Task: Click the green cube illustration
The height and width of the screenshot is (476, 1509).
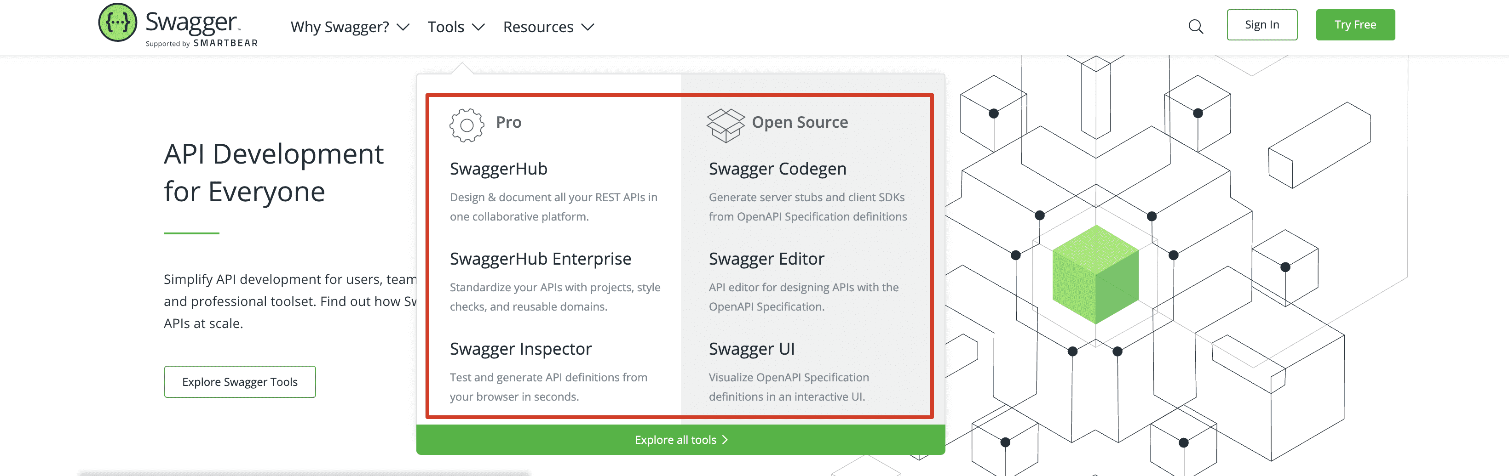Action: coord(1095,274)
